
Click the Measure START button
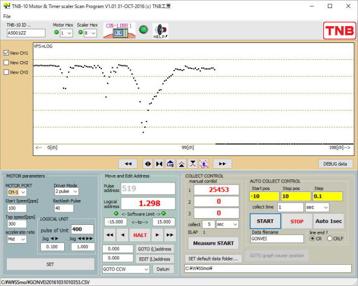214,243
